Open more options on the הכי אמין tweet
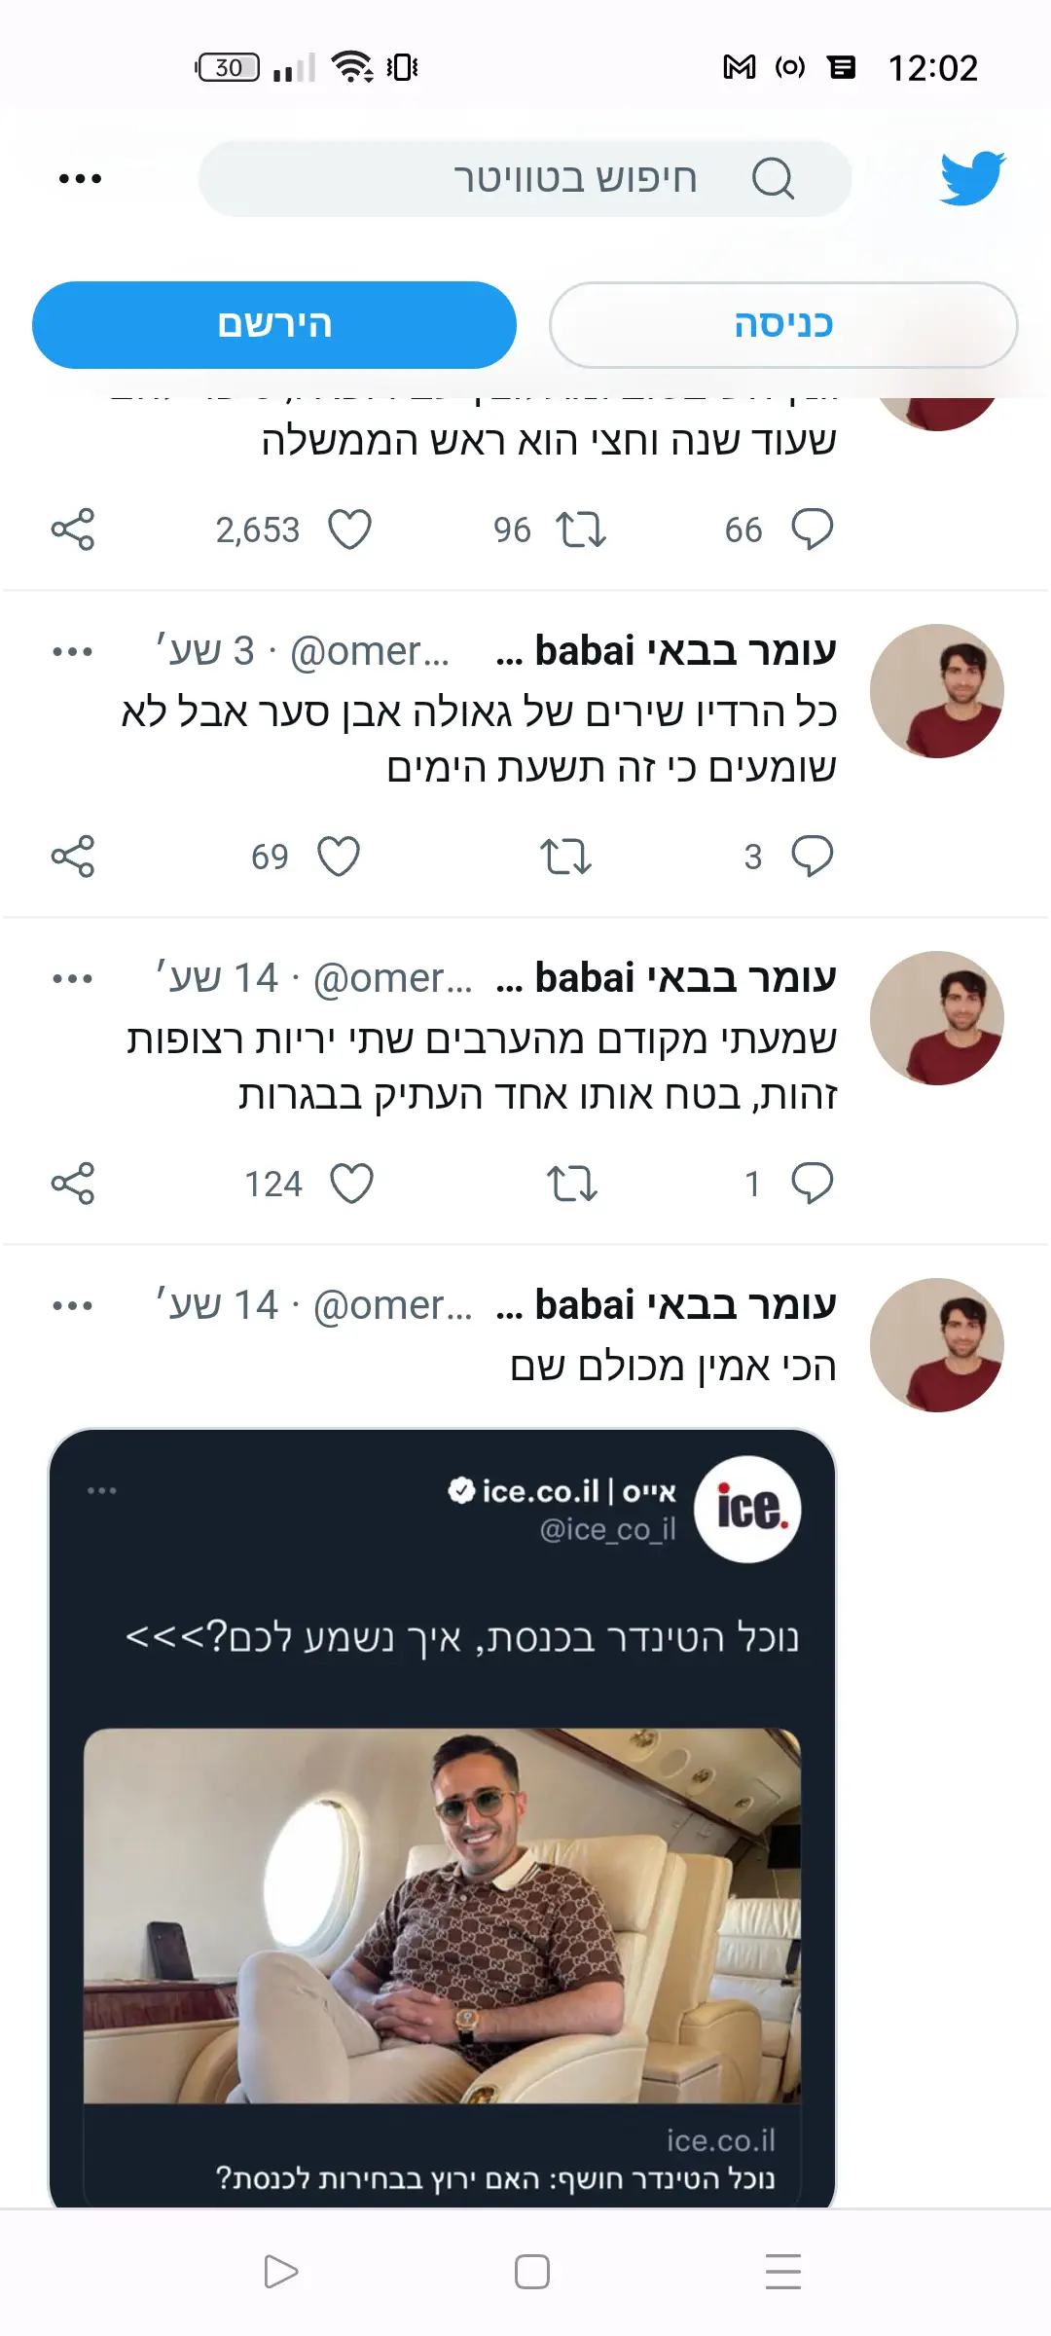 [73, 1305]
